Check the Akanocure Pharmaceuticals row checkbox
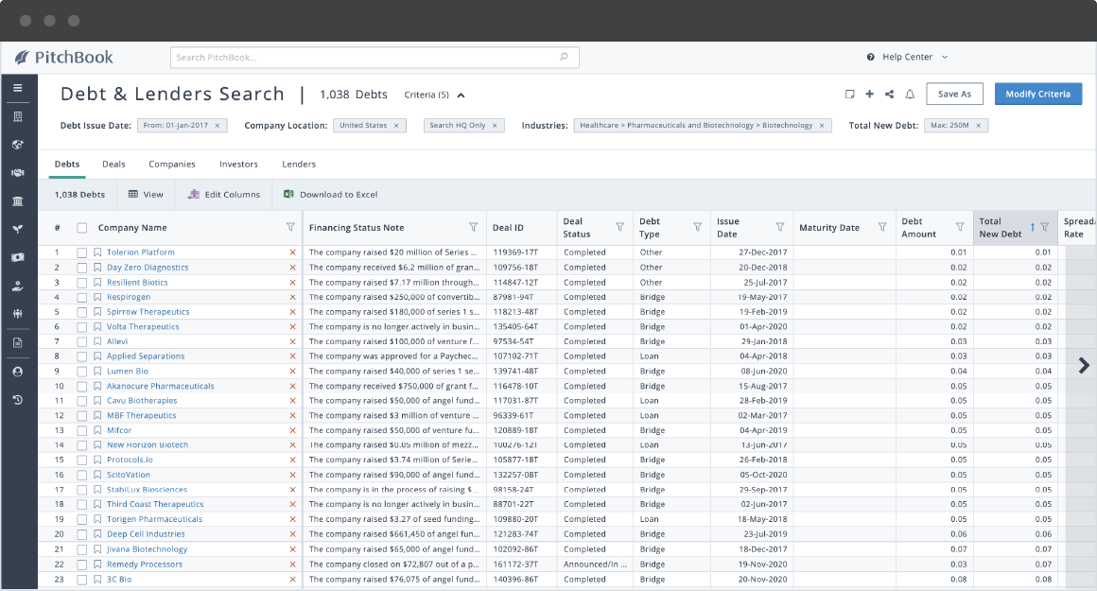Viewport: 1097px width, 591px height. (x=82, y=386)
